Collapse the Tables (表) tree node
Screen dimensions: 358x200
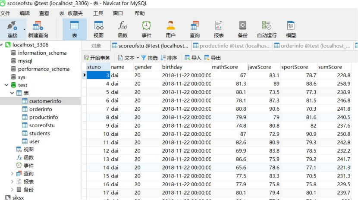point(12,93)
